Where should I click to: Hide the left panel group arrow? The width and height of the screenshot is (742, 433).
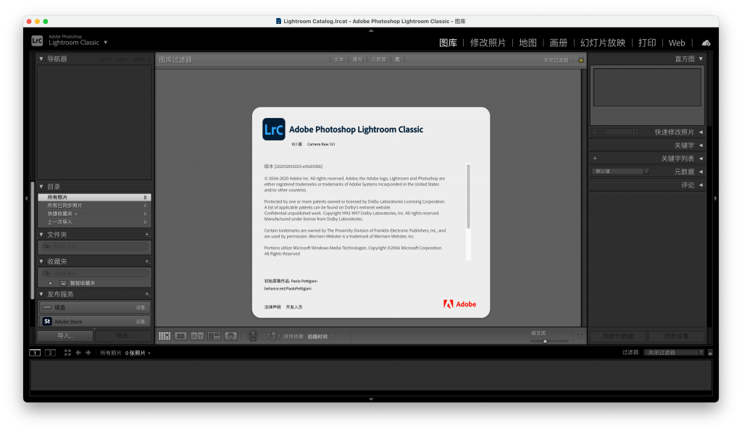click(x=27, y=198)
